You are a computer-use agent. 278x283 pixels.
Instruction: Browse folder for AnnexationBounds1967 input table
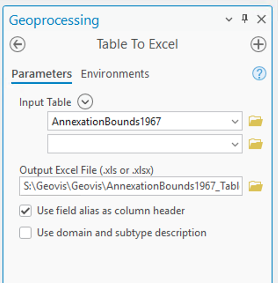[x=256, y=121]
